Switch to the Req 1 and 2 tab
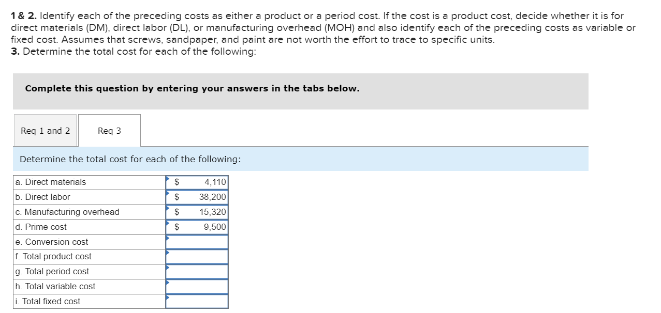This screenshot has height=313, width=661. point(45,130)
